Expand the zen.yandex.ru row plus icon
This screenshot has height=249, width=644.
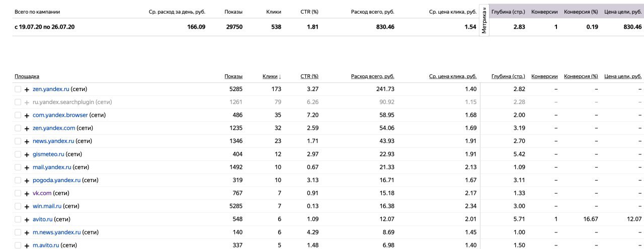[x=27, y=90]
